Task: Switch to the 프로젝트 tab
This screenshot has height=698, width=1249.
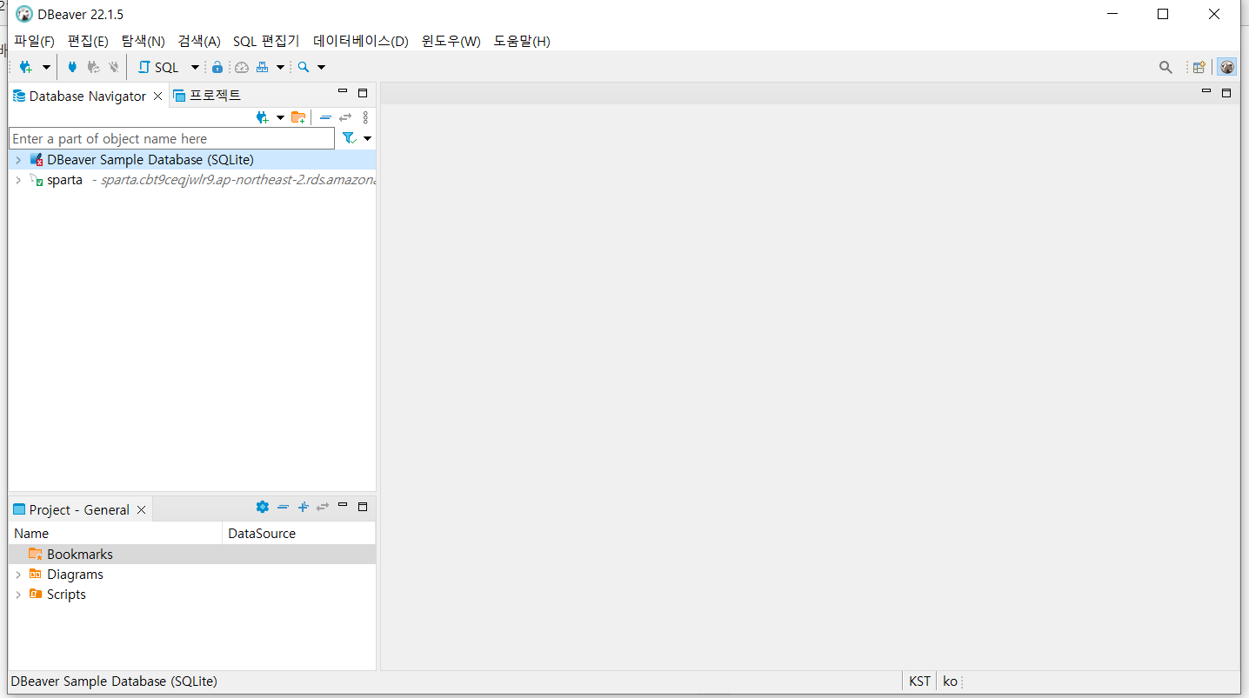Action: tap(207, 96)
